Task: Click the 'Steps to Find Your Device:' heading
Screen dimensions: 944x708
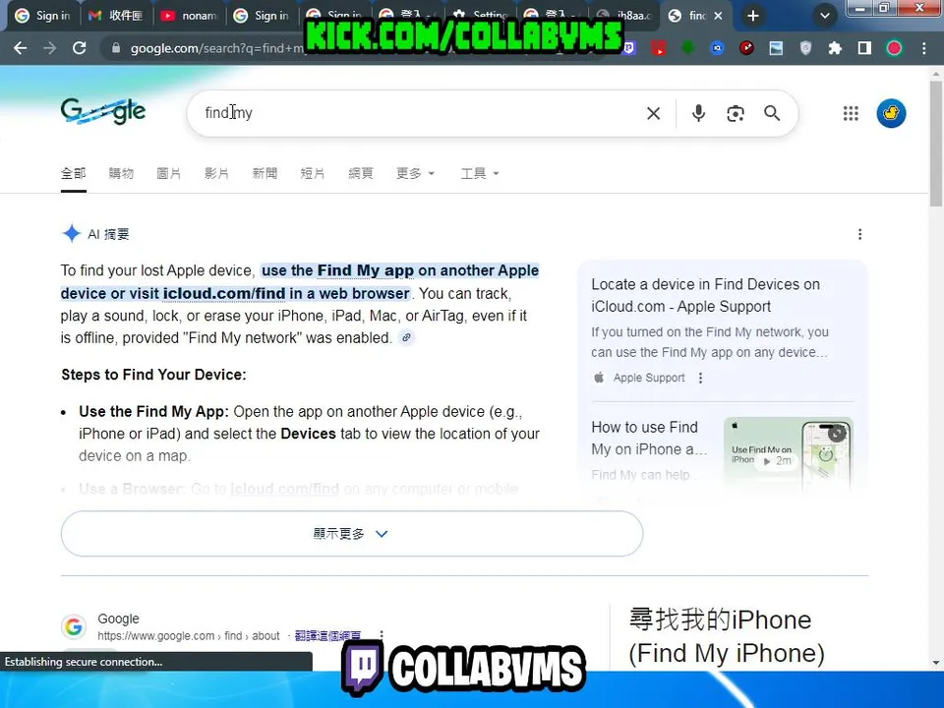Action: [153, 375]
